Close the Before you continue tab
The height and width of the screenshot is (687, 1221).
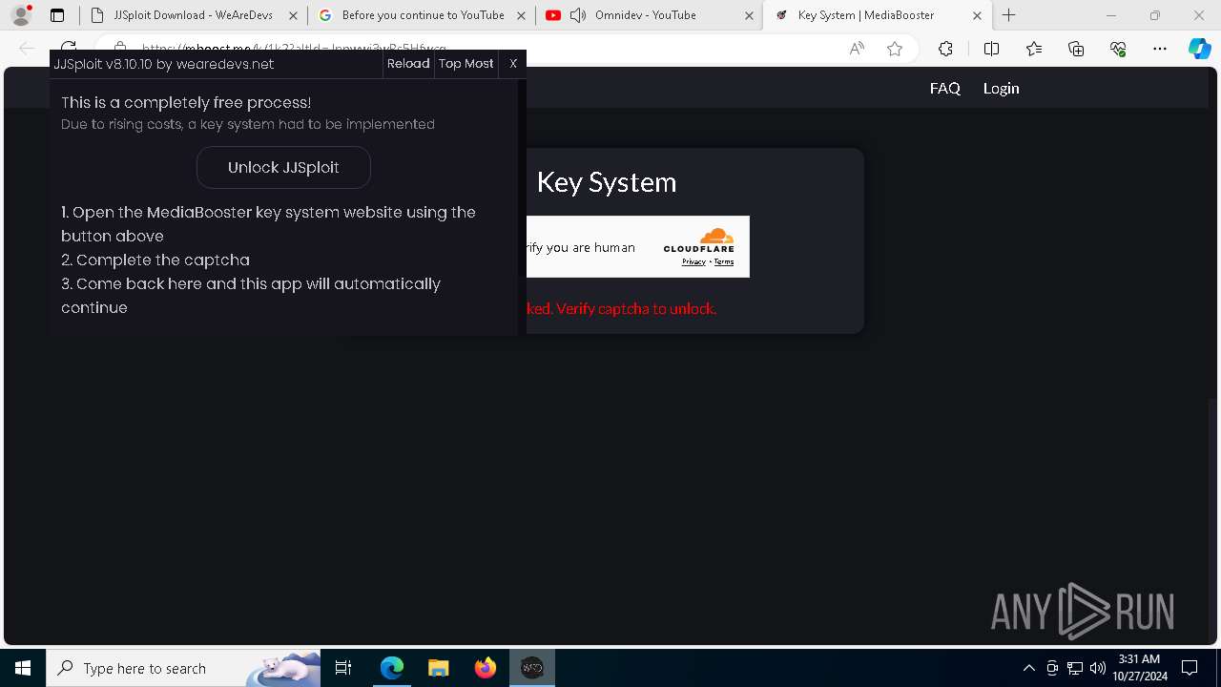pyautogui.click(x=520, y=15)
